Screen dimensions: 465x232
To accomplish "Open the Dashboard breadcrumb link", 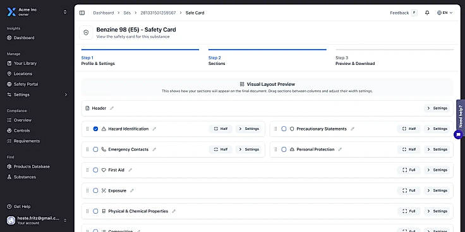I will (104, 13).
